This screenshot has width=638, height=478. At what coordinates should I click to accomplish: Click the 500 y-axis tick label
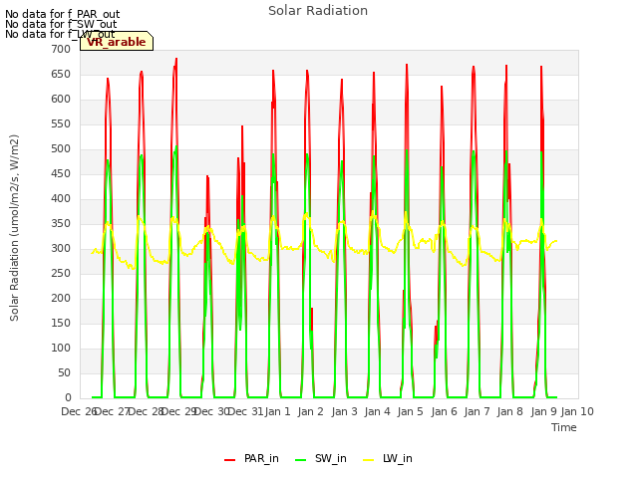(61, 148)
